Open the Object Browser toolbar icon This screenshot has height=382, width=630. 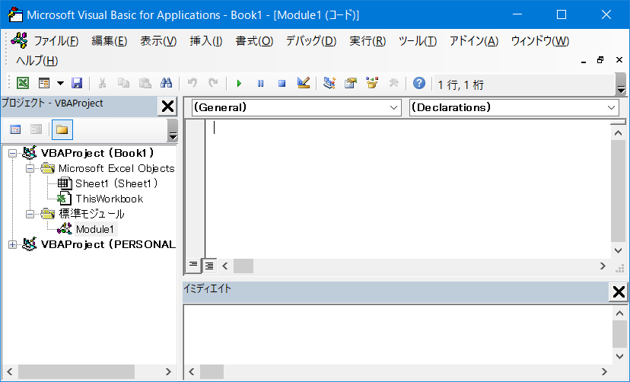click(372, 83)
